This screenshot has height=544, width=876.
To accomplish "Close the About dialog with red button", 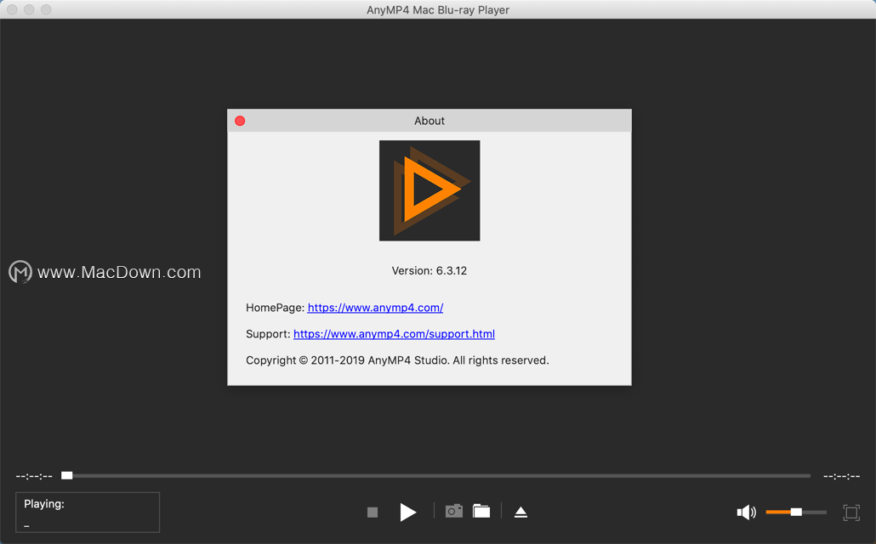I will pyautogui.click(x=240, y=121).
